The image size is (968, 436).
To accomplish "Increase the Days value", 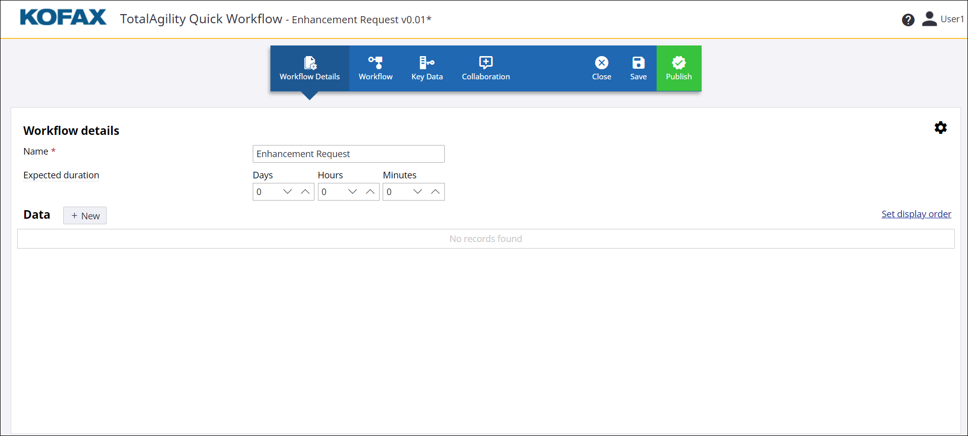I will click(x=305, y=191).
